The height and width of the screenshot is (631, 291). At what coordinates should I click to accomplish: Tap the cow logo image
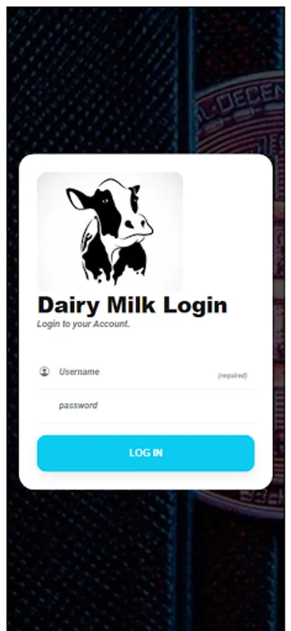pos(110,231)
